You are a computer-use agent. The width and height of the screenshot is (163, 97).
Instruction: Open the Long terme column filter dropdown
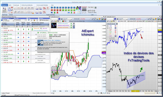pyautogui.click(x=20, y=26)
